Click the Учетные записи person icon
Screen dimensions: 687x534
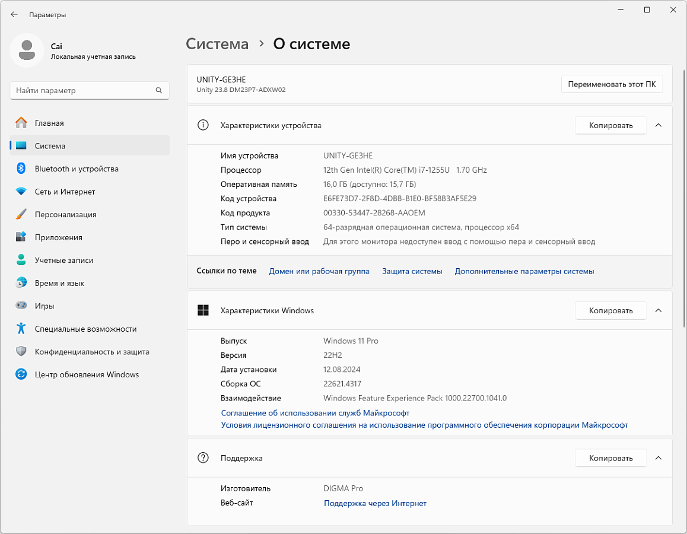click(x=21, y=260)
